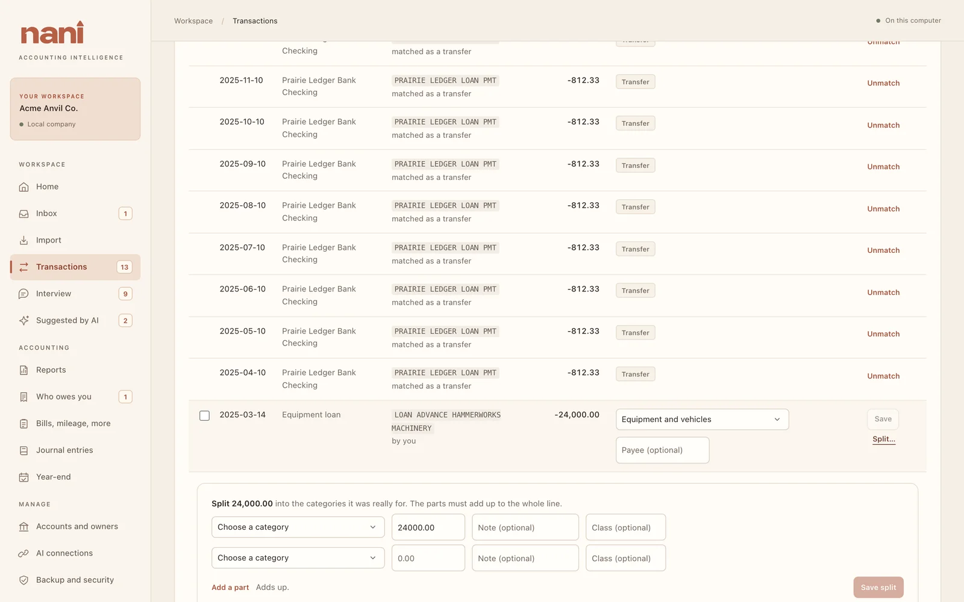Click Add a part link
Image resolution: width=964 pixels, height=602 pixels.
tap(230, 588)
